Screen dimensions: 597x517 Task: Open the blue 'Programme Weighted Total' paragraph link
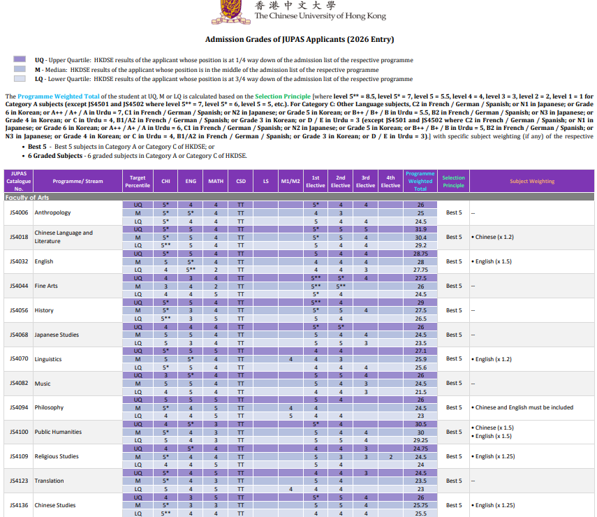click(x=58, y=96)
